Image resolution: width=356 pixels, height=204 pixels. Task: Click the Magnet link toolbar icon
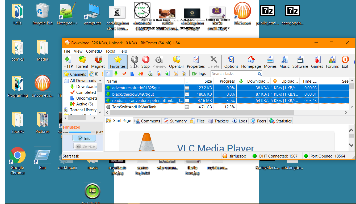(98, 62)
